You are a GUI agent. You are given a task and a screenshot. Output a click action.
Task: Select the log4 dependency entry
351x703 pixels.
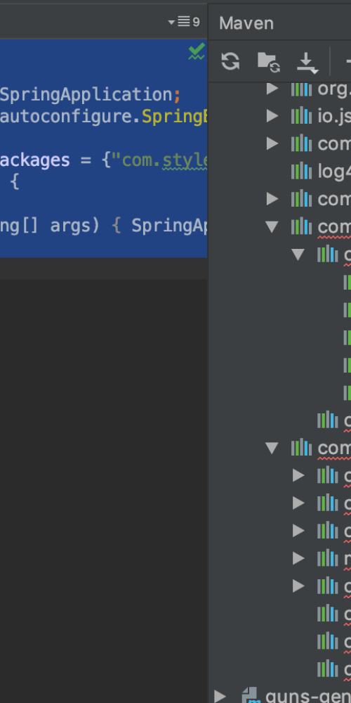tap(321, 171)
